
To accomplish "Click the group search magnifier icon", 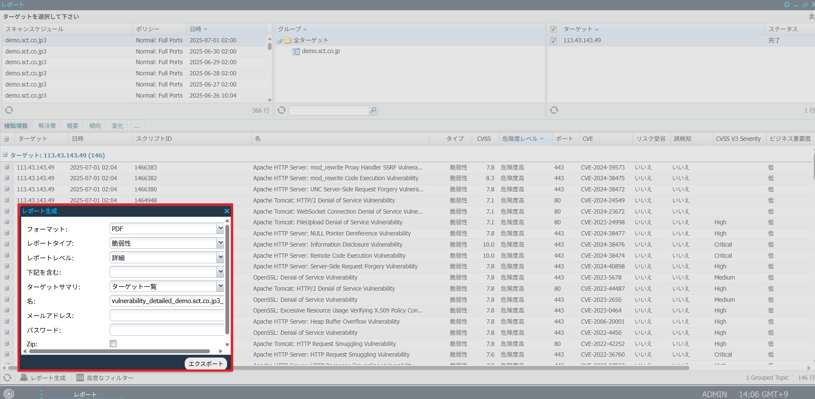I will 373,110.
